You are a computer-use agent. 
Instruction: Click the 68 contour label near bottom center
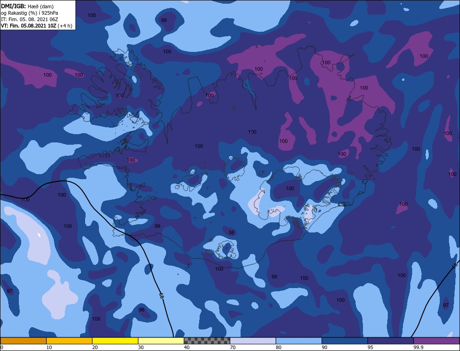pos(161,295)
